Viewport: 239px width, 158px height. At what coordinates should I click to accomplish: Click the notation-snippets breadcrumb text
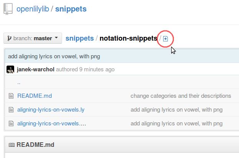tap(128, 38)
